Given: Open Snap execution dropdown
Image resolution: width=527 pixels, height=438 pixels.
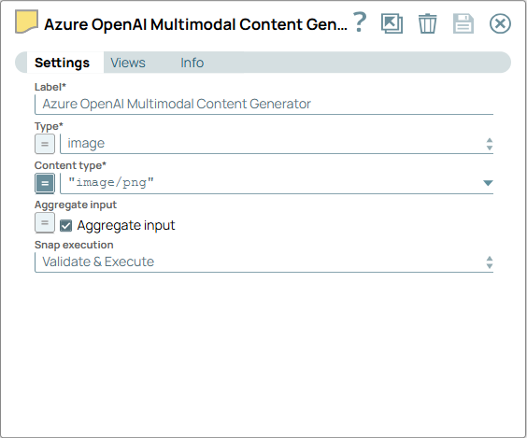Looking at the screenshot, I should click(263, 262).
